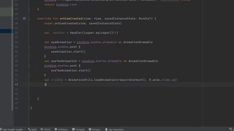Viewport: 234px width, 131px height.
Task: Click eyeTwoAnimation.start() call
Action: [71, 71]
